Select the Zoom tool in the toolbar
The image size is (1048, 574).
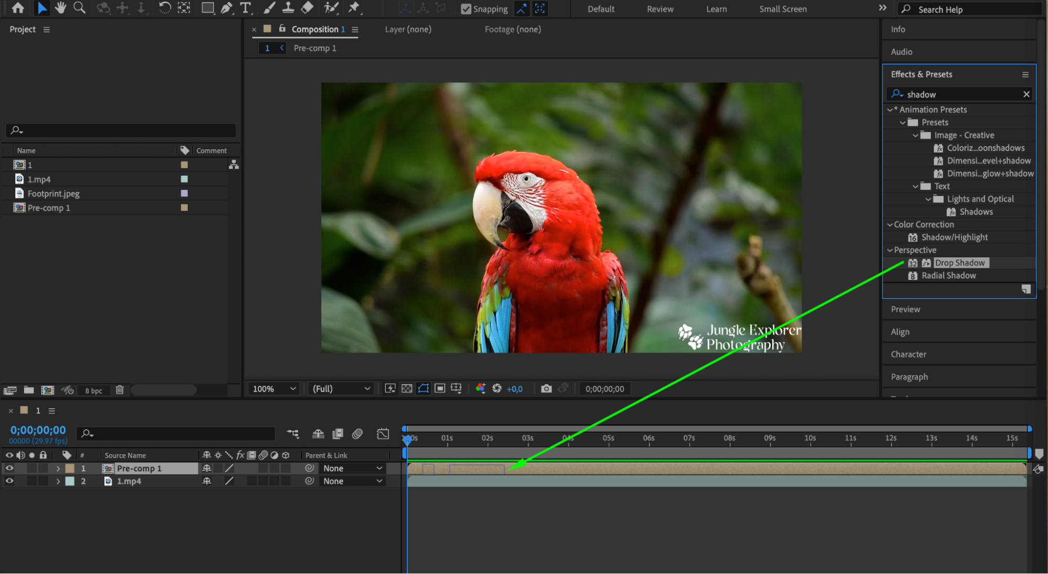(79, 8)
